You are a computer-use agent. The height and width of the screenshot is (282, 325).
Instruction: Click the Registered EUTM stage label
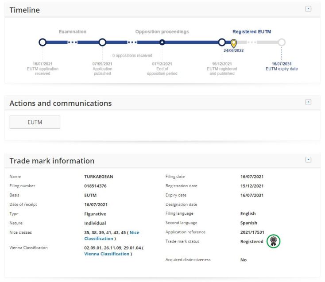[x=251, y=32]
